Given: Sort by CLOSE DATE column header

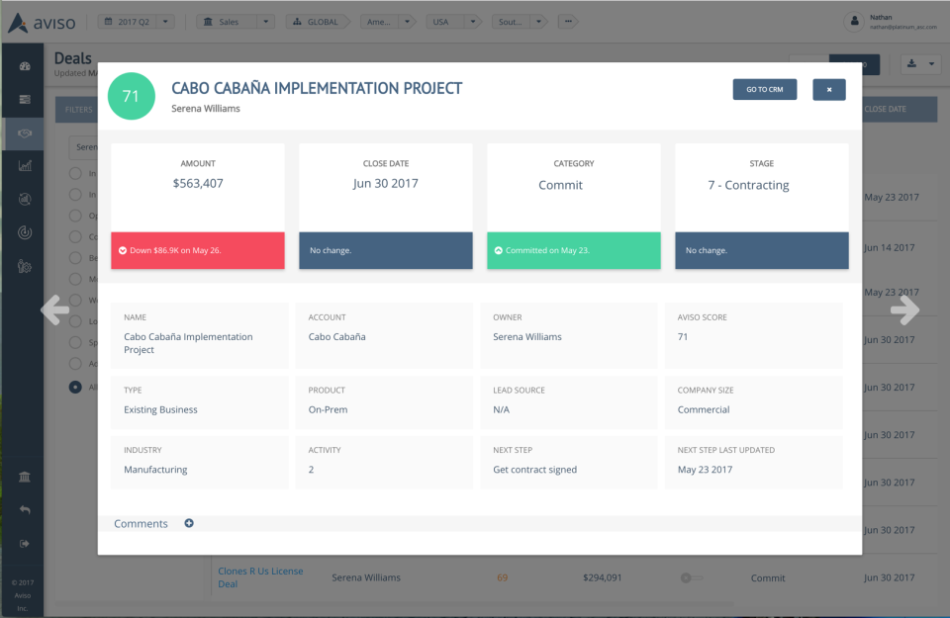Looking at the screenshot, I should click(x=885, y=109).
